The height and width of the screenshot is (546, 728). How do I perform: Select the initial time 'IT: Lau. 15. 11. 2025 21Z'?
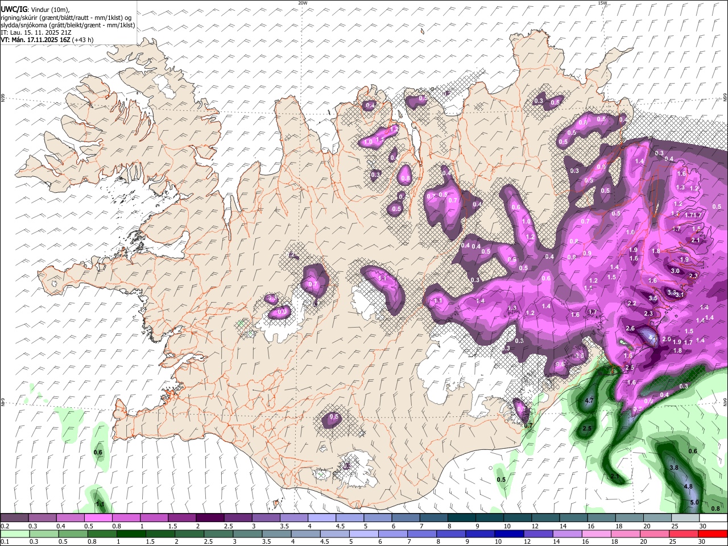click(36, 32)
